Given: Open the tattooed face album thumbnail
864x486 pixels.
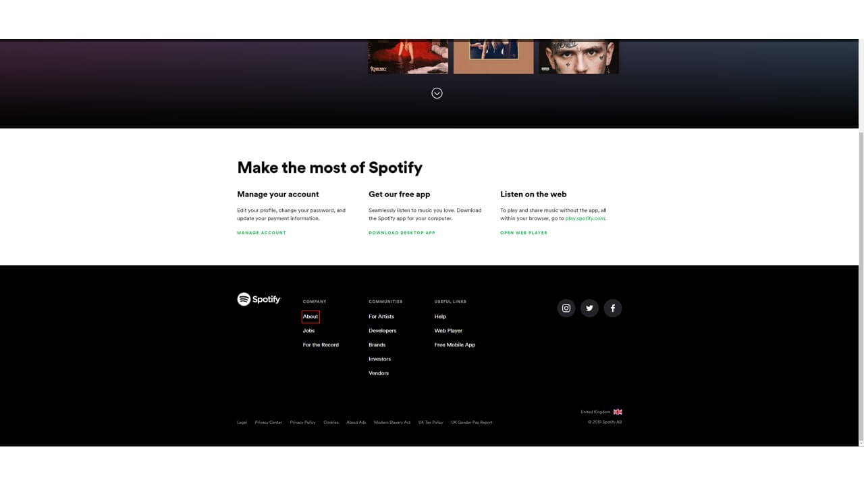Looking at the screenshot, I should tap(578, 57).
